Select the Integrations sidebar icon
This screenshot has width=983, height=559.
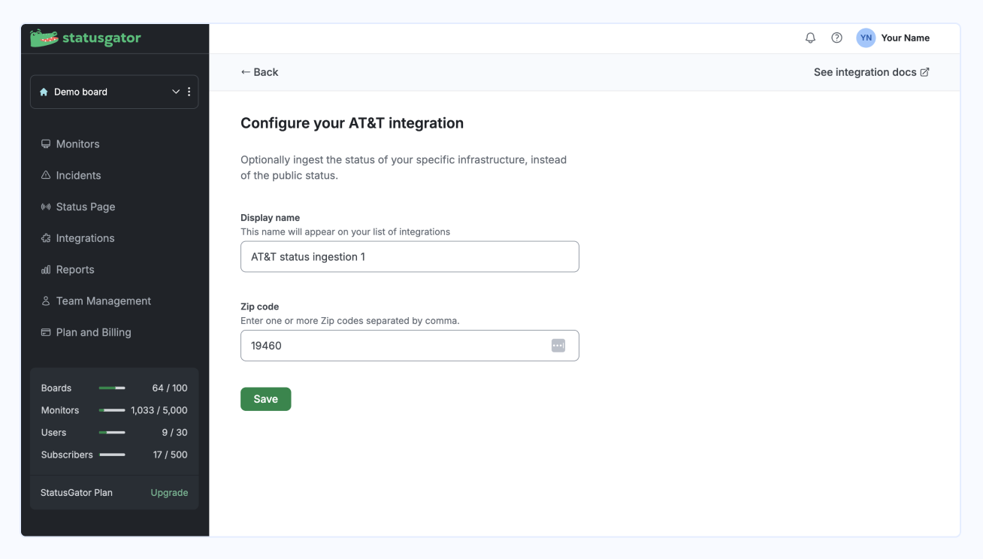point(46,237)
